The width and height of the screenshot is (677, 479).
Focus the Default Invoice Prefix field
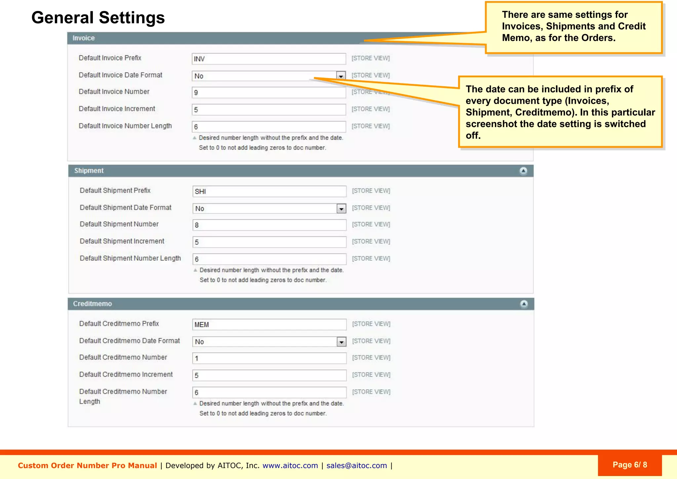269,59
